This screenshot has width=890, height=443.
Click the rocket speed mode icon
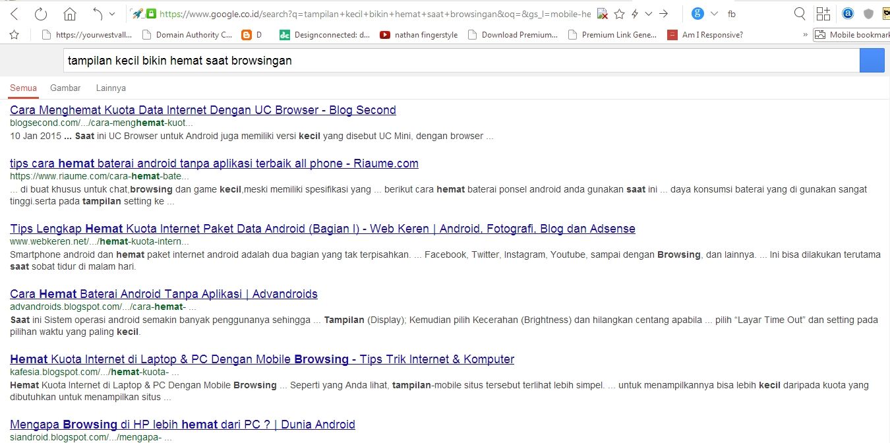click(x=137, y=14)
